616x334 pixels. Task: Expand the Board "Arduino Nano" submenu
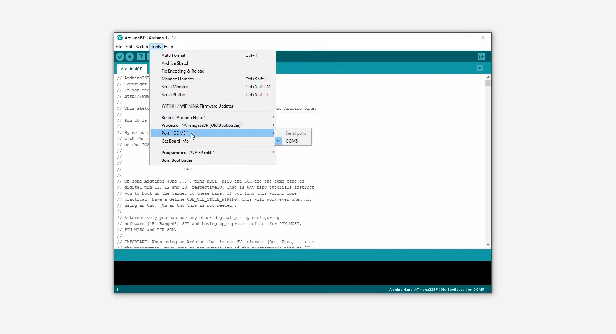[213, 118]
